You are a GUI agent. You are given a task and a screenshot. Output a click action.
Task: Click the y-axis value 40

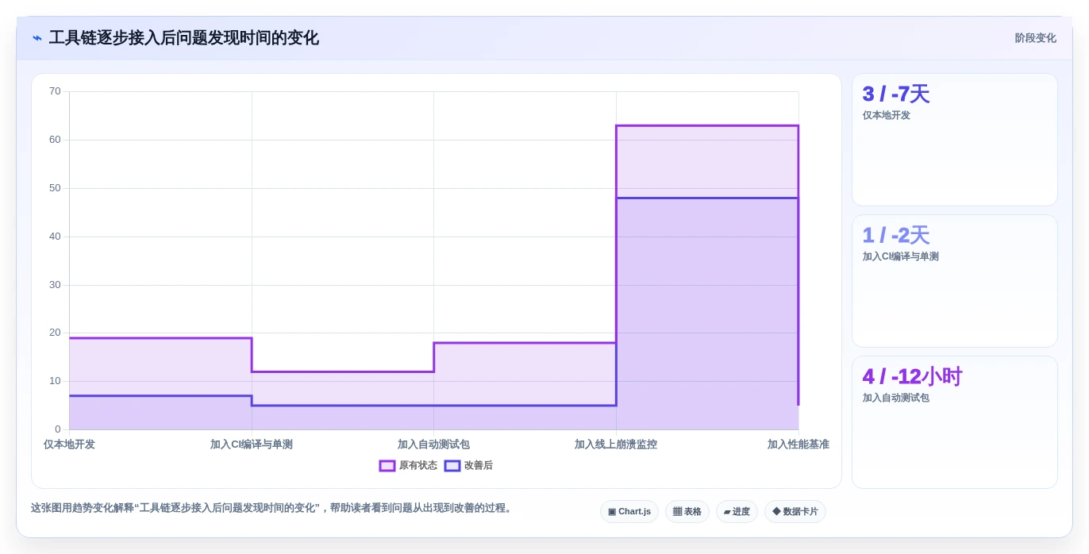pyautogui.click(x=55, y=237)
